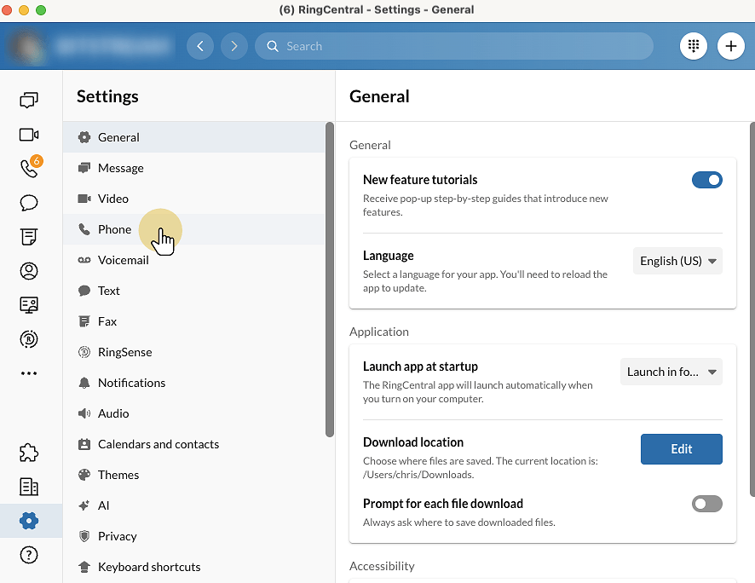This screenshot has height=583, width=755.
Task: Click the plus New actions button
Action: point(730,46)
